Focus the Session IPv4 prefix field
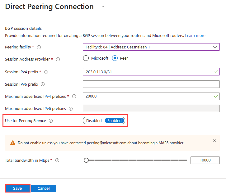The height and width of the screenshot is (195, 226). [151, 72]
